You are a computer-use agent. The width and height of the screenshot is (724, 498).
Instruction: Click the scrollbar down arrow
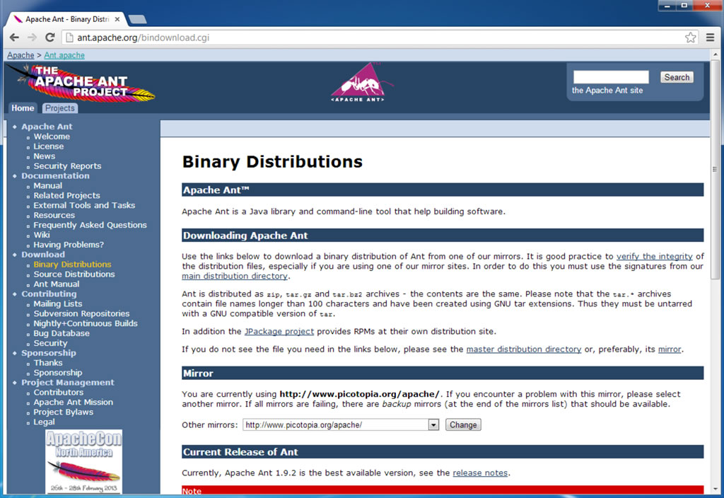(x=715, y=489)
